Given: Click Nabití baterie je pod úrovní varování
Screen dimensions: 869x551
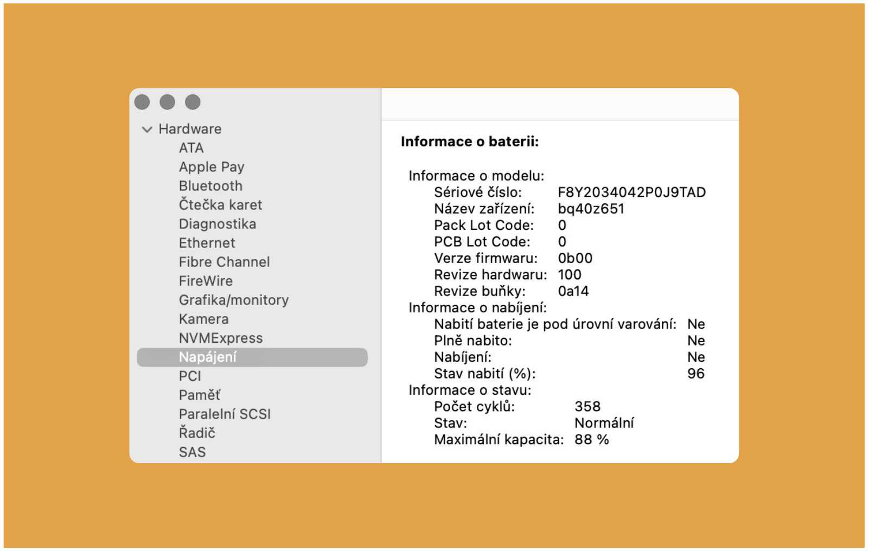Looking at the screenshot, I should 555,324.
